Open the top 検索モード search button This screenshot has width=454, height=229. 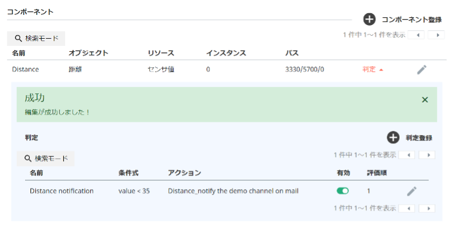(x=36, y=39)
